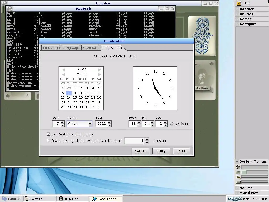The width and height of the screenshot is (269, 202).
Task: Go to next year in calendar
Action: 99,70
